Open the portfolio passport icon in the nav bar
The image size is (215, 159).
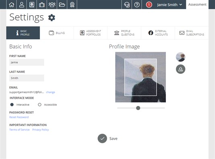[32, 5]
